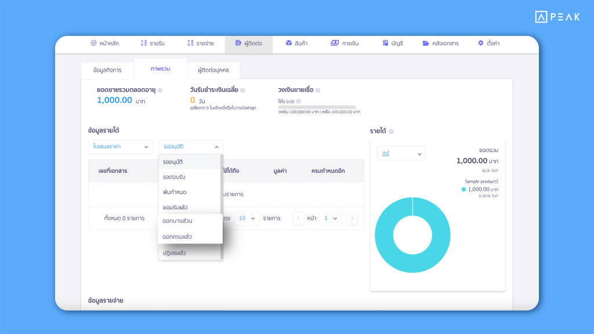
Task: Collapse the รออนุมัติ status dropdown
Action: click(190, 147)
